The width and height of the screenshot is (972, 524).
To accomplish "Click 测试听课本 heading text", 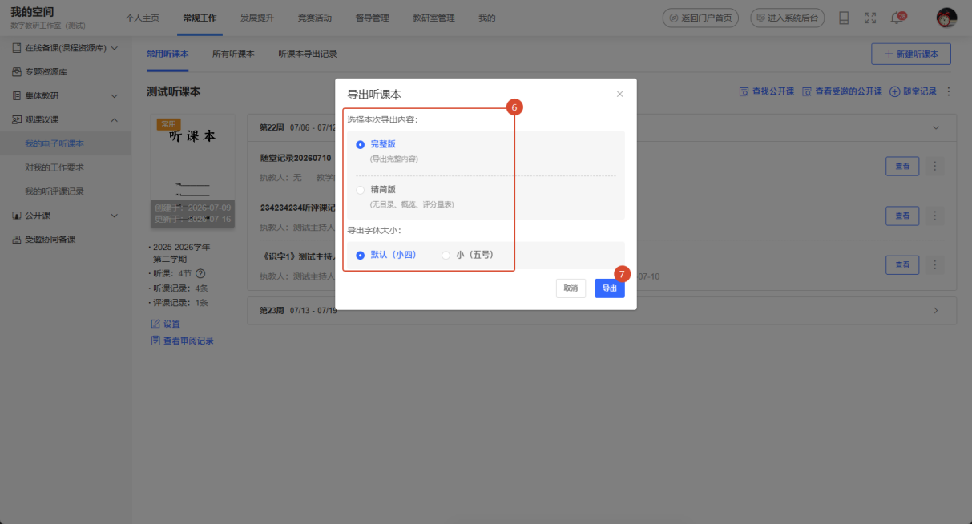I will pos(173,91).
